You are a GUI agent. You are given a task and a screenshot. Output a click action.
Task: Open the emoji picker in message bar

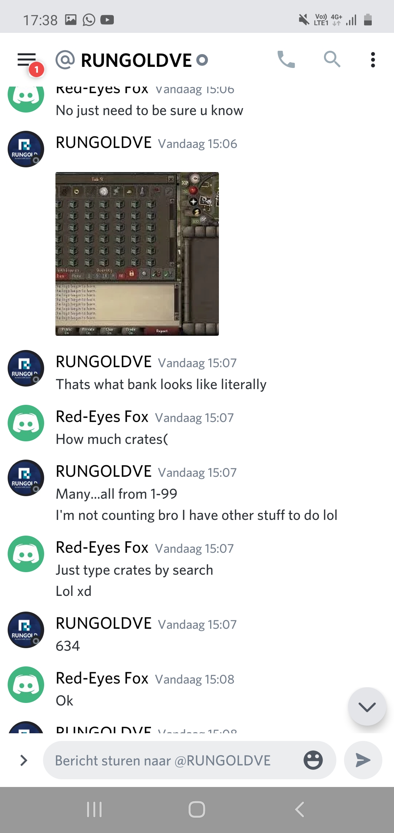coord(313,760)
